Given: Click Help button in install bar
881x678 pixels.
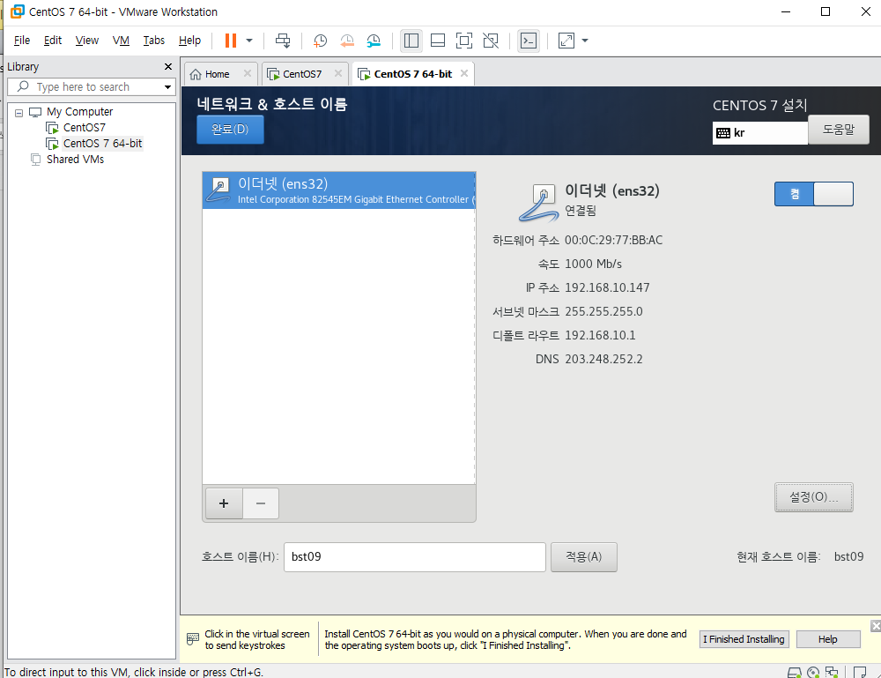Looking at the screenshot, I should 828,639.
